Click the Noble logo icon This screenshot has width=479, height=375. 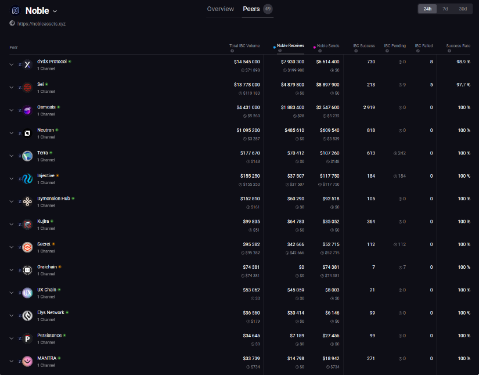point(15,10)
